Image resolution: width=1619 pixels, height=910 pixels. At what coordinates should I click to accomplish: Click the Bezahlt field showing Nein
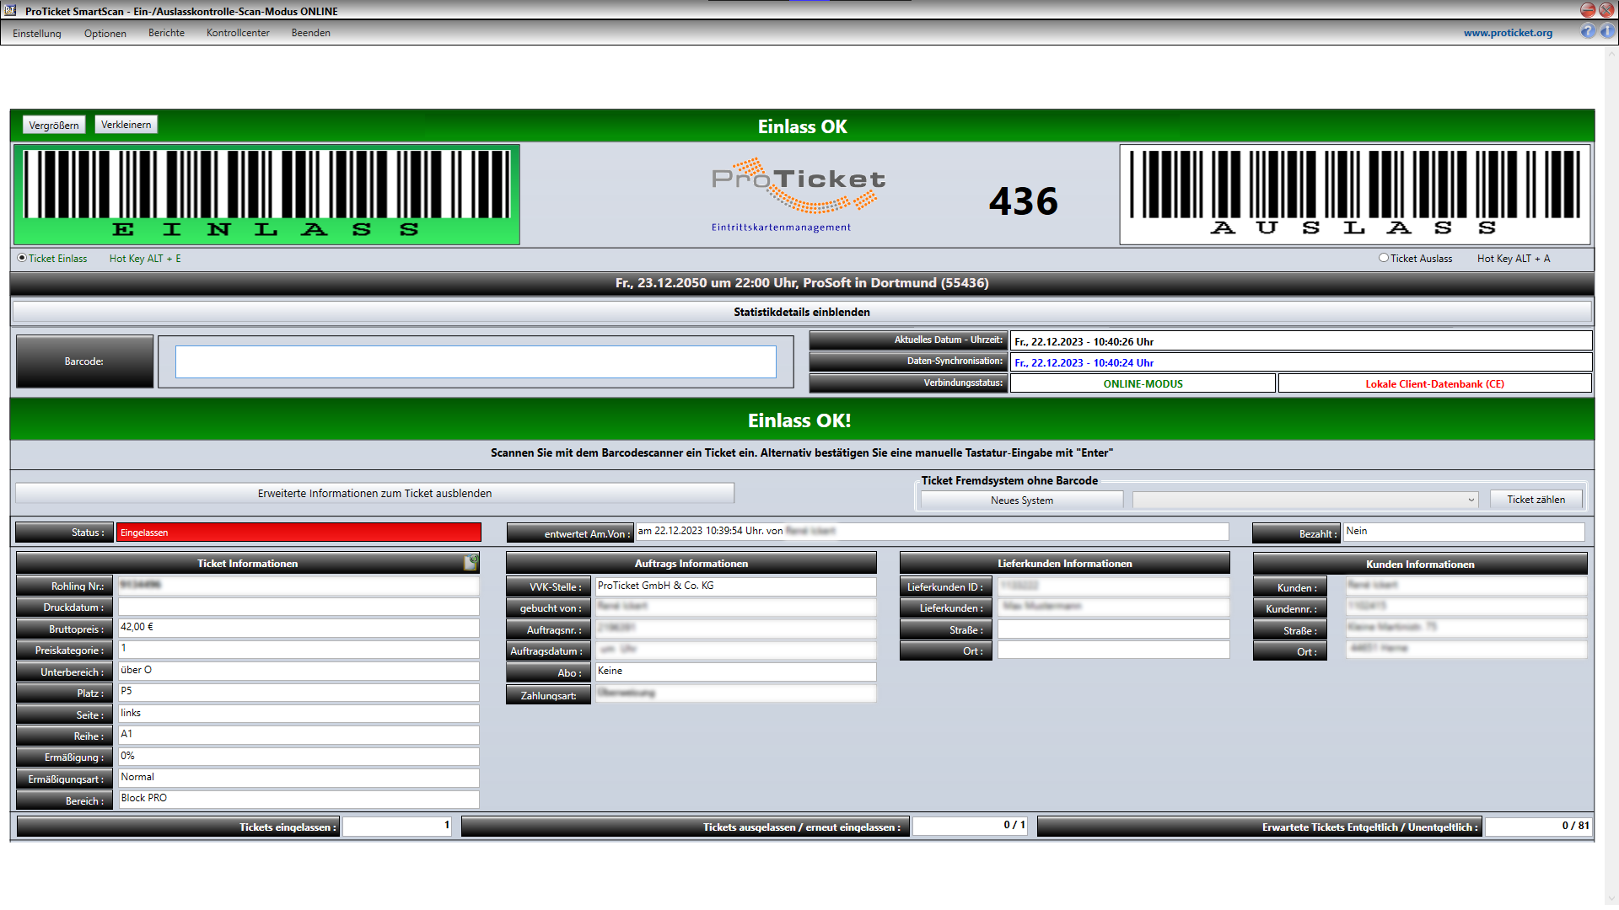[x=1464, y=532]
